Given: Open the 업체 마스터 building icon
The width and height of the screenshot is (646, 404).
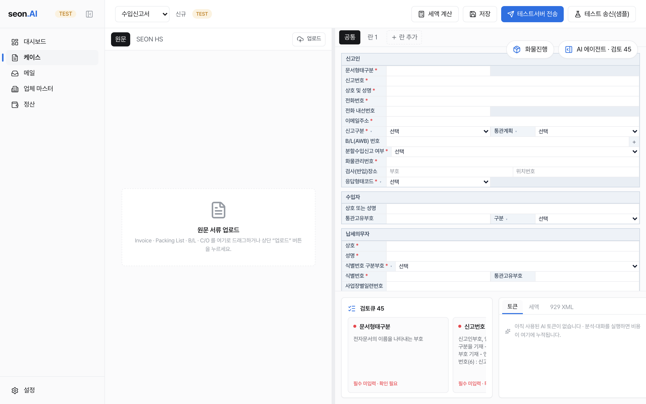Looking at the screenshot, I should click(x=15, y=89).
